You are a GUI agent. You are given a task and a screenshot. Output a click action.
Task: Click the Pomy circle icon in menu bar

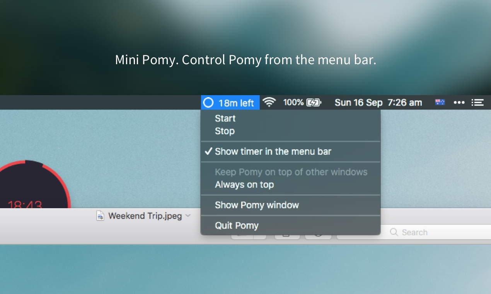click(208, 103)
